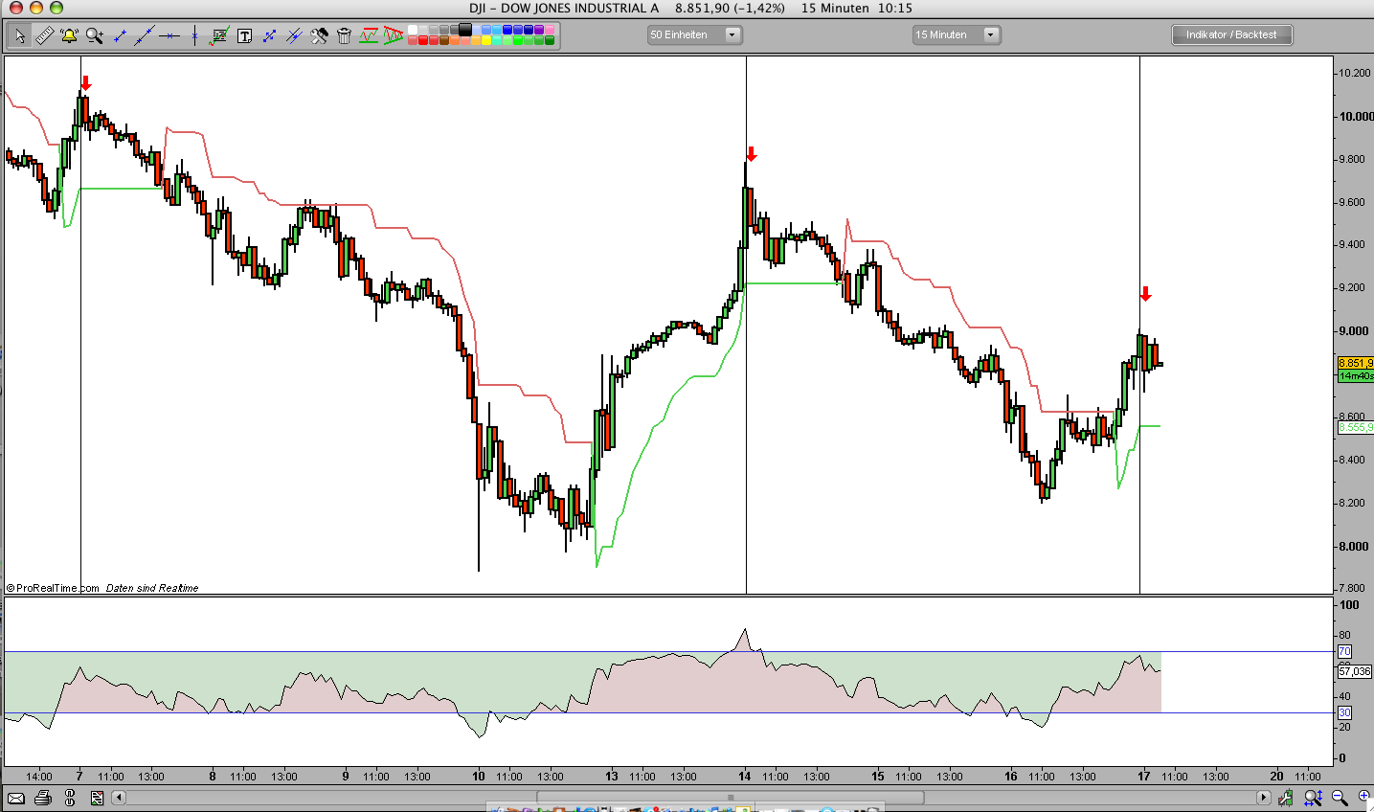Pick the blue dotted diagonal line tool
The width and height of the screenshot is (1374, 812).
pos(269,36)
